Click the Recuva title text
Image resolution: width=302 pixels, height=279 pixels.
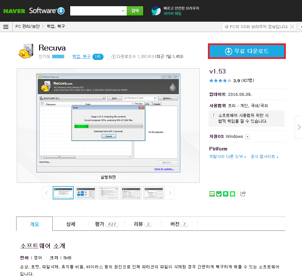click(52, 48)
